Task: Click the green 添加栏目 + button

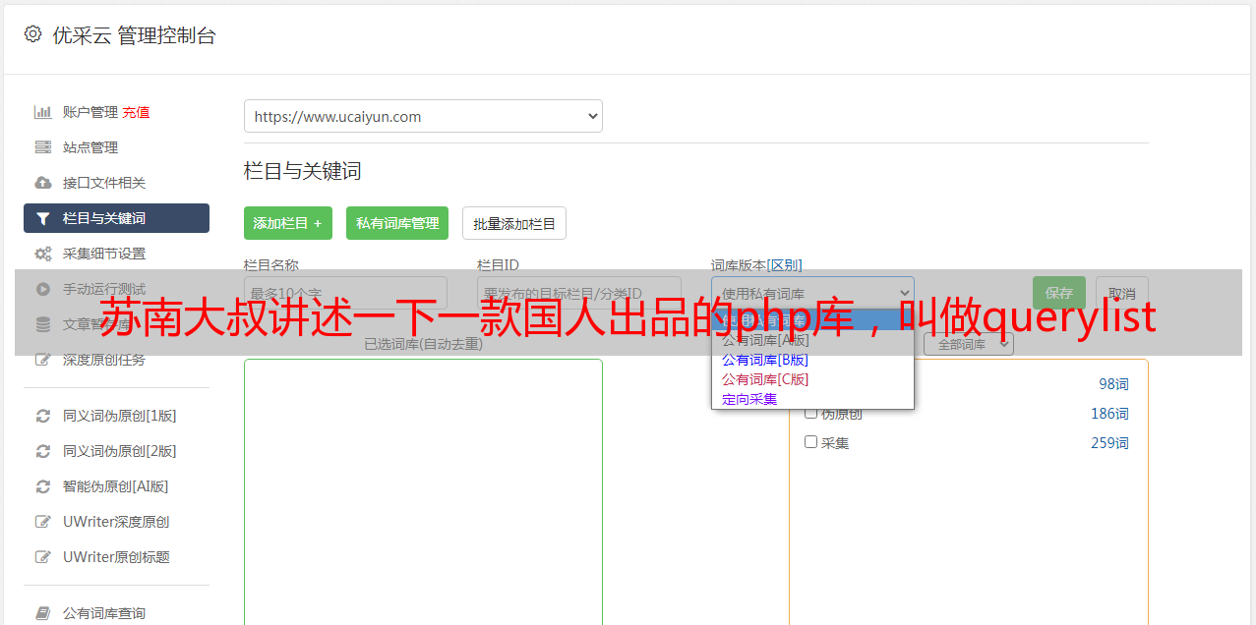Action: [288, 223]
